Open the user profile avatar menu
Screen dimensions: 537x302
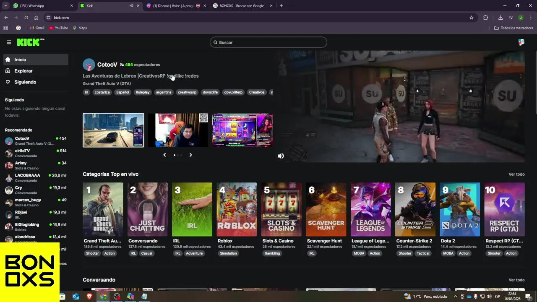tap(521, 42)
